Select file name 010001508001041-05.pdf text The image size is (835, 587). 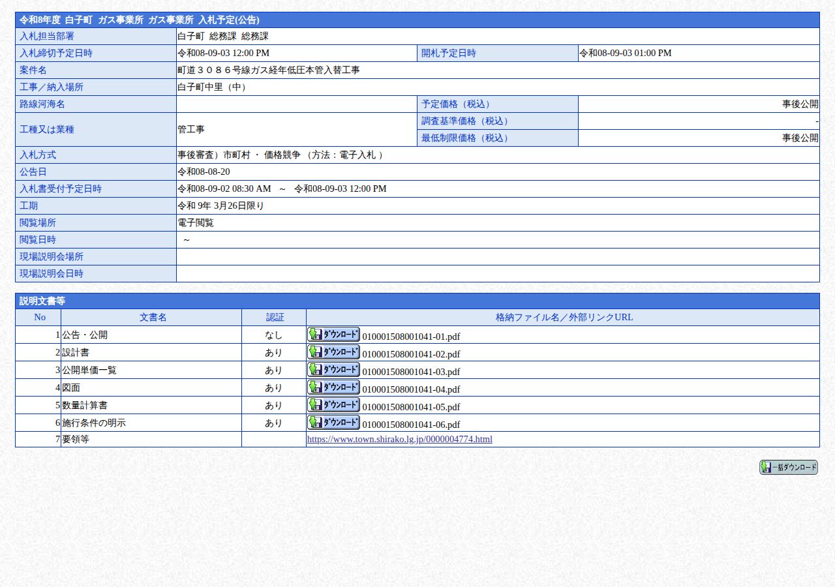point(411,407)
